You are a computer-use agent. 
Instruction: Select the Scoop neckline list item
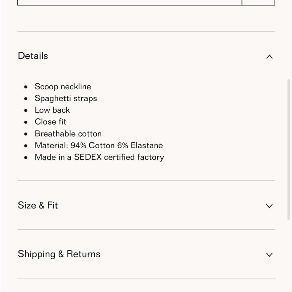tap(63, 87)
